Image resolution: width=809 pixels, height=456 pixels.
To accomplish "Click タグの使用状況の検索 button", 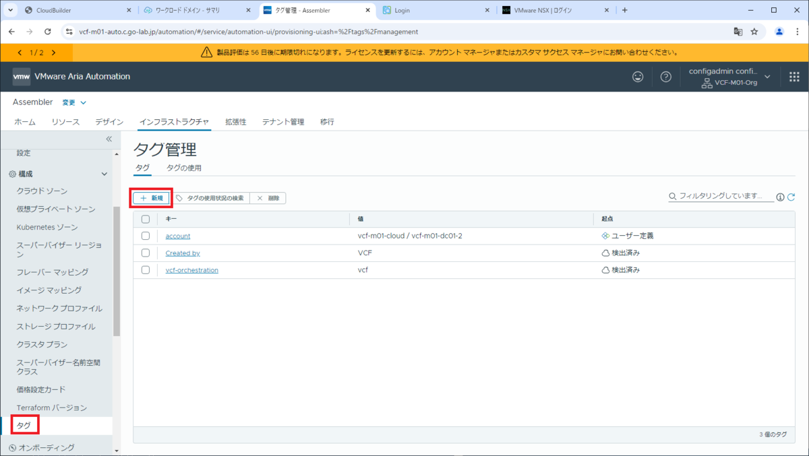I will click(210, 198).
